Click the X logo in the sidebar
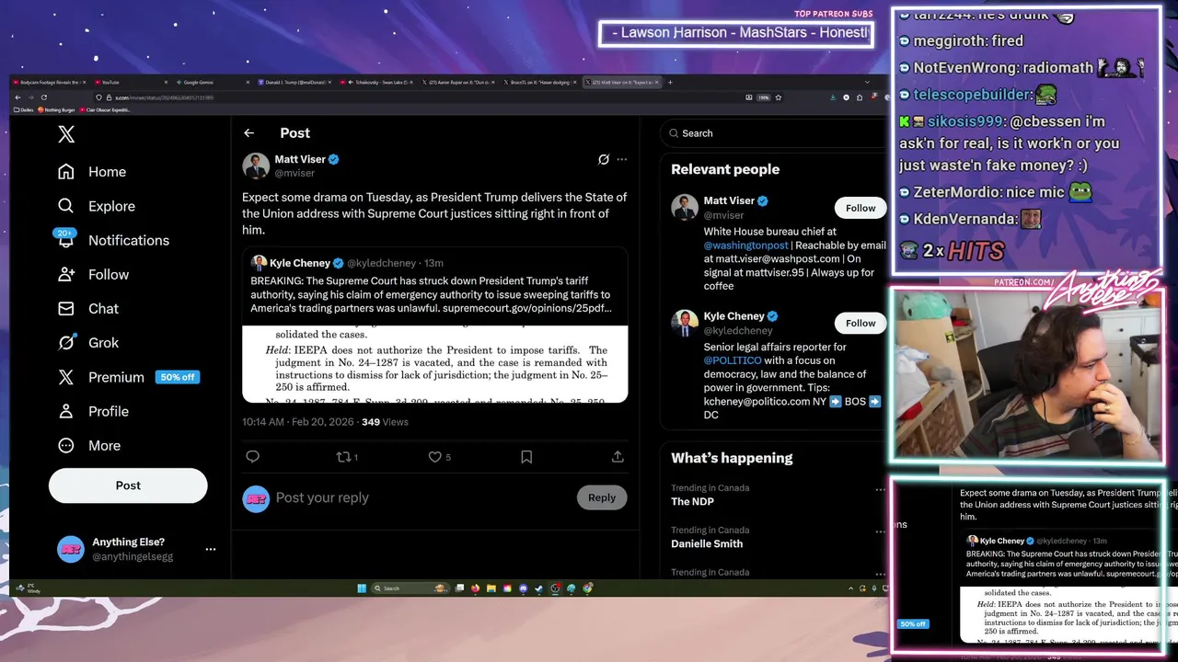The width and height of the screenshot is (1178, 662). click(x=66, y=134)
